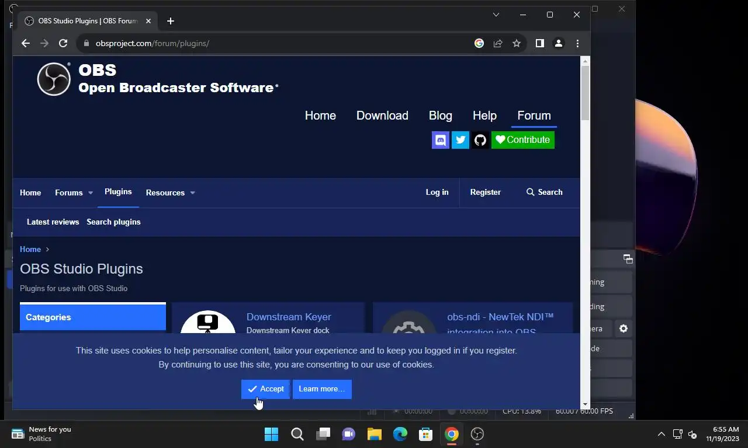Share this page via the share icon
The image size is (748, 448).
click(x=498, y=43)
